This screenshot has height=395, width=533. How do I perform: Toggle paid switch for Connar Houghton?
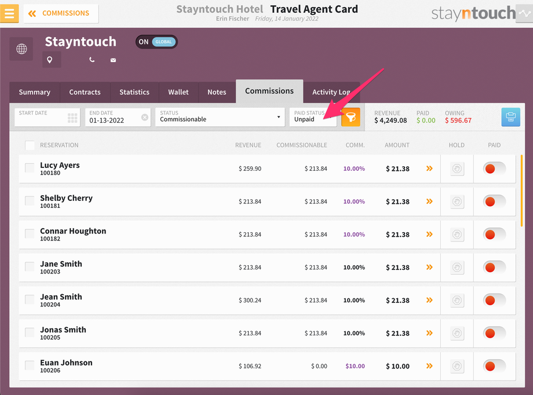pyautogui.click(x=494, y=235)
